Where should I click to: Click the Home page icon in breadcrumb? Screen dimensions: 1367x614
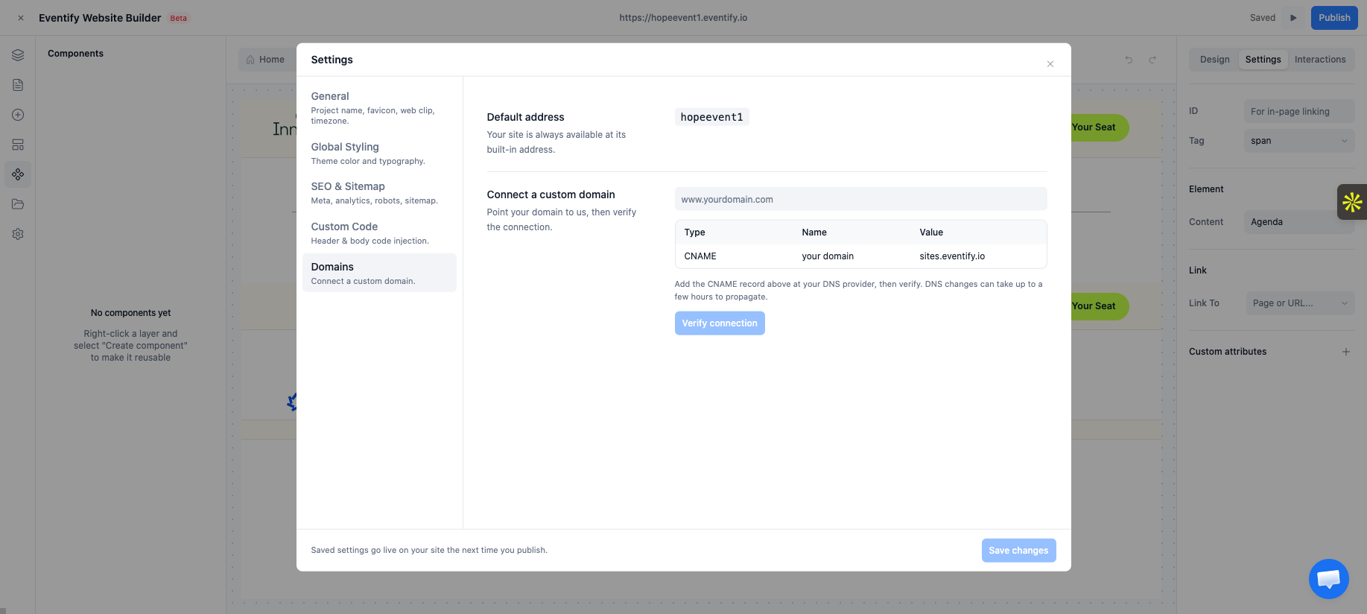pos(250,60)
